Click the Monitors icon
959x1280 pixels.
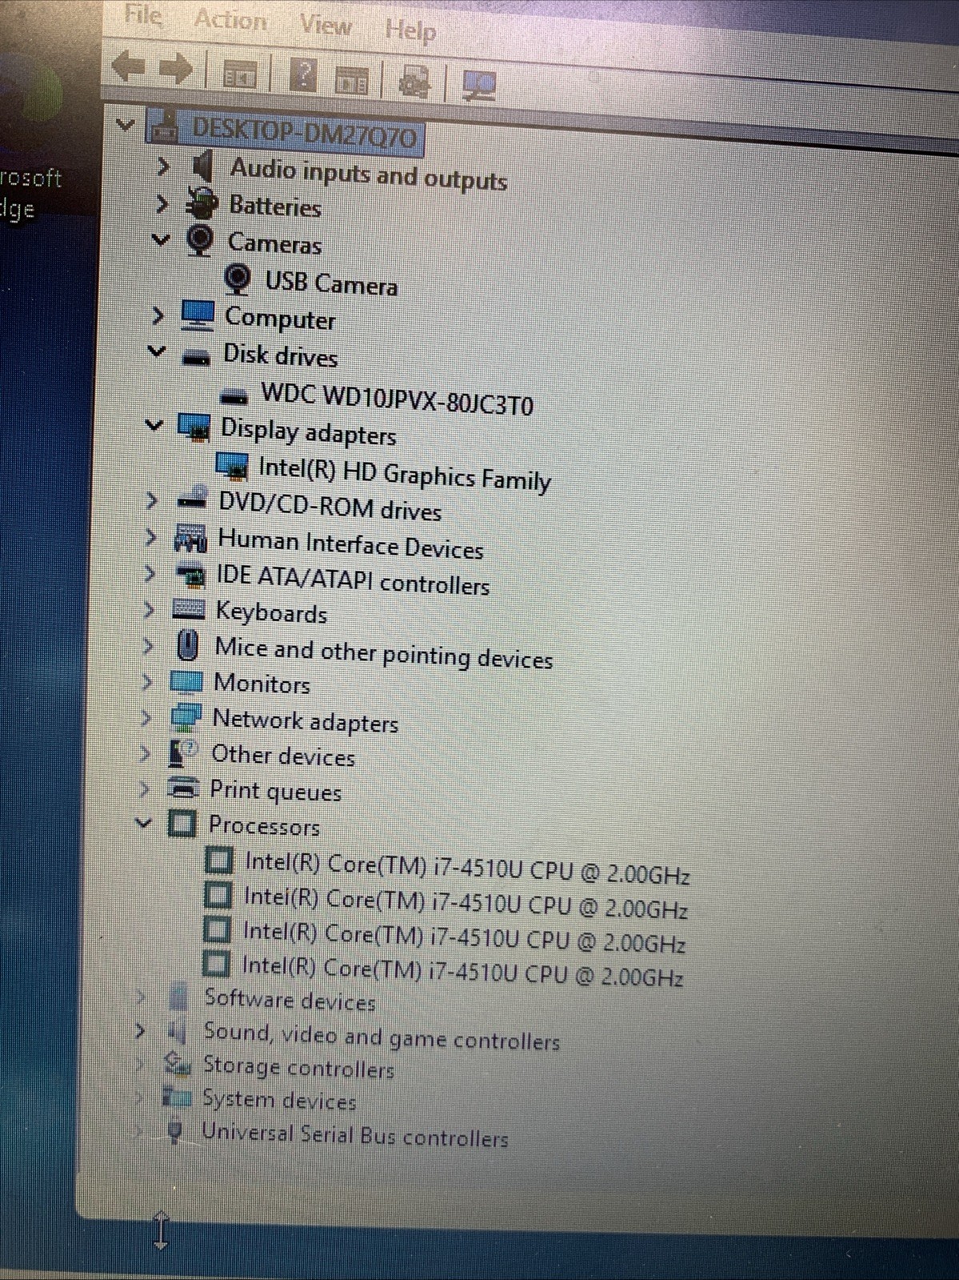(186, 682)
